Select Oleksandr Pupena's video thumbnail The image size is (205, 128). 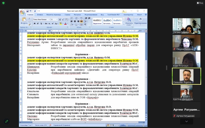(186, 76)
